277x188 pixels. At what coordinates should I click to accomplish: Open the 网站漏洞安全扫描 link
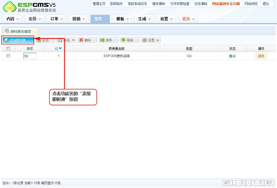point(226,4)
